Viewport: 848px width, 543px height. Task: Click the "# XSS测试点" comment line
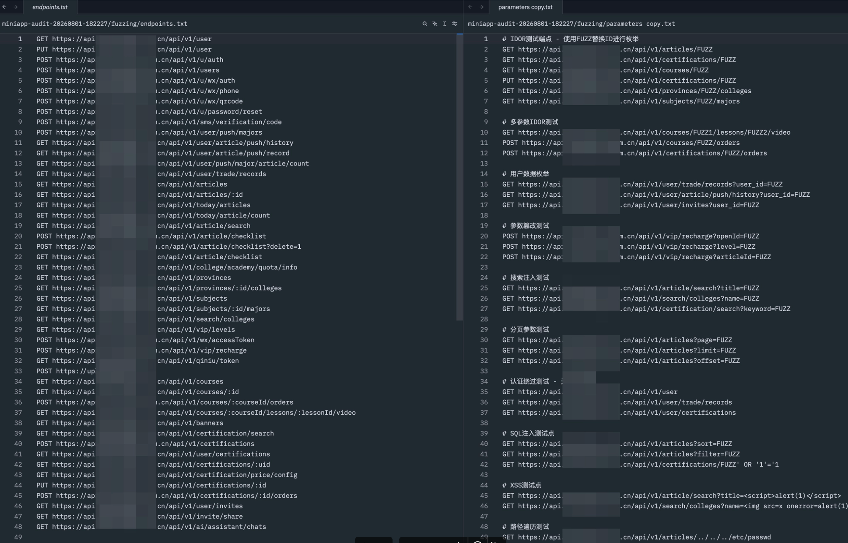click(522, 485)
